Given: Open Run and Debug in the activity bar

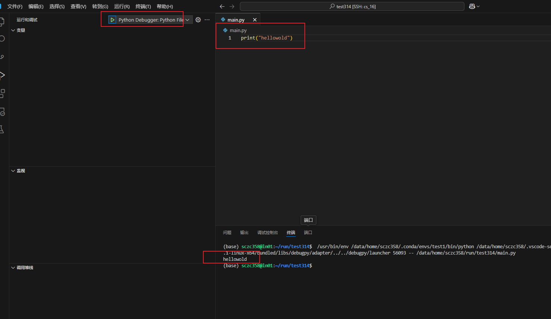Looking at the screenshot, I should [x=2, y=75].
